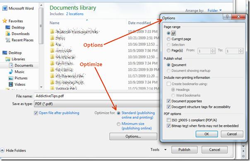
Task: Select Standard optimize radio button
Action: point(118,113)
